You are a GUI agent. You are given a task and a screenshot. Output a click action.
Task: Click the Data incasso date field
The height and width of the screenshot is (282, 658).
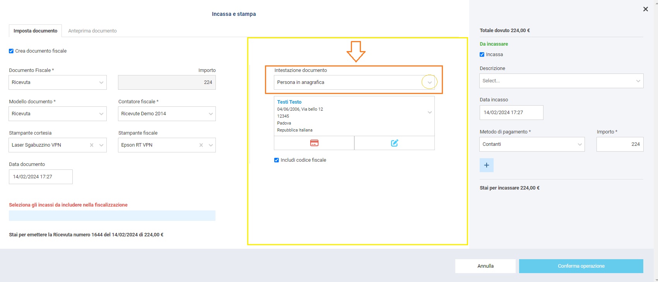pyautogui.click(x=511, y=113)
